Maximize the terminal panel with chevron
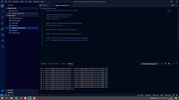179x100 pixels. click(173, 64)
